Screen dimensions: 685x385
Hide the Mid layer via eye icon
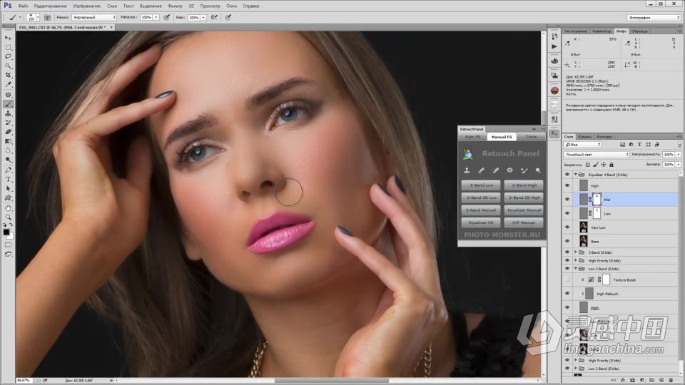[x=567, y=200]
